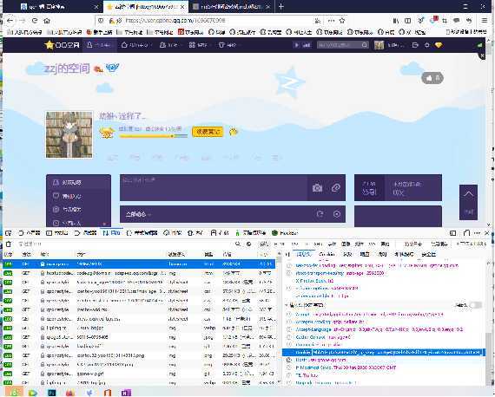Image resolution: width=495 pixels, height=397 pixels.
Task: Open the developer tools three-dot options menu
Action: coord(477,233)
